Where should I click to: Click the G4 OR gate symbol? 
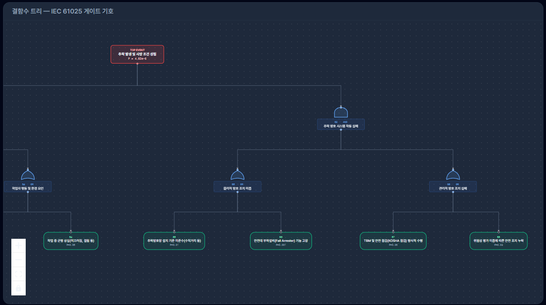coord(28,175)
